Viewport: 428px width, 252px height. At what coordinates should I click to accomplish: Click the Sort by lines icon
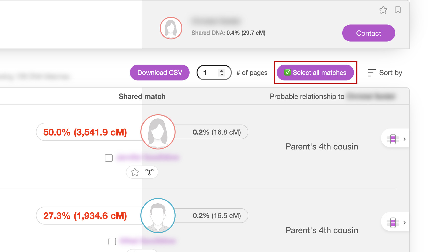[x=372, y=73]
